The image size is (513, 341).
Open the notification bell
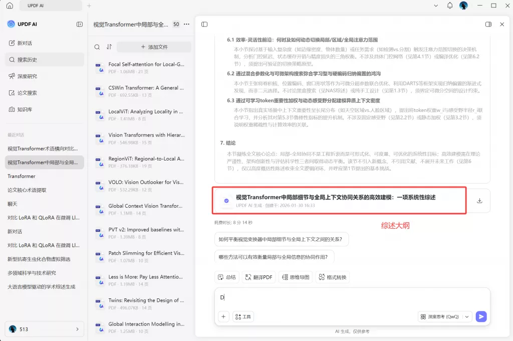click(450, 6)
